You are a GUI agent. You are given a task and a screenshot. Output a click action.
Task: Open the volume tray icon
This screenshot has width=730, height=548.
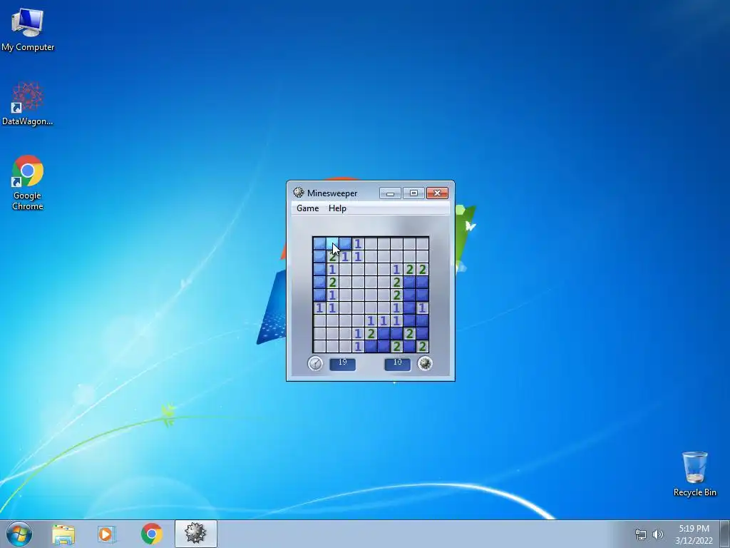658,534
